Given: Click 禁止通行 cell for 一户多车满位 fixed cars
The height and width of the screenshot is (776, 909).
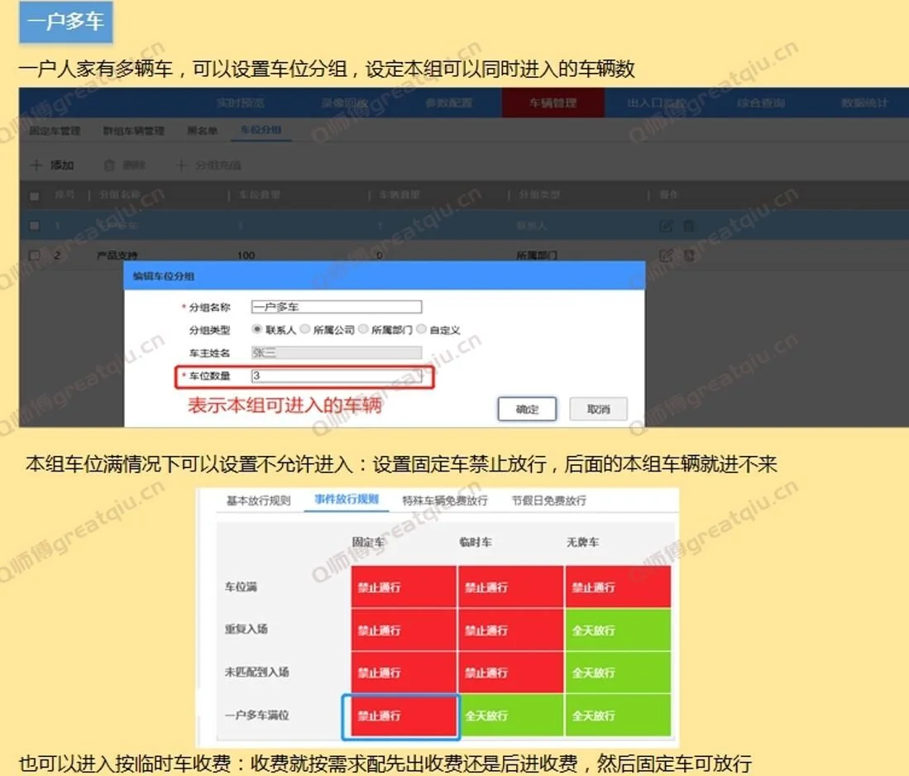Looking at the screenshot, I should (x=401, y=715).
